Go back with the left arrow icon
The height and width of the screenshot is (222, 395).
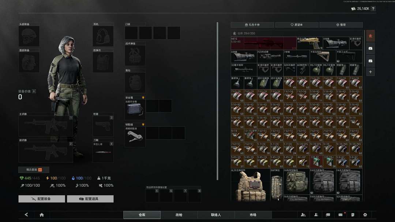(26, 215)
